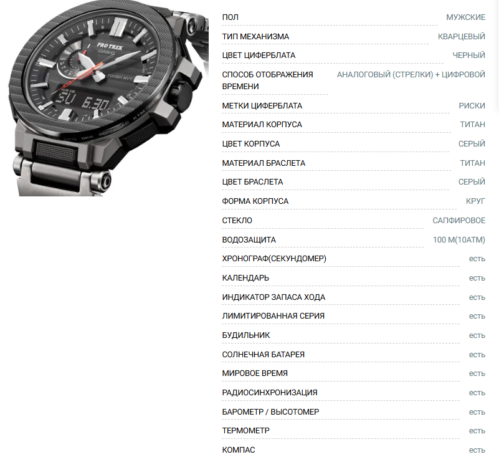Click есть next to КОМПАС

tap(477, 450)
